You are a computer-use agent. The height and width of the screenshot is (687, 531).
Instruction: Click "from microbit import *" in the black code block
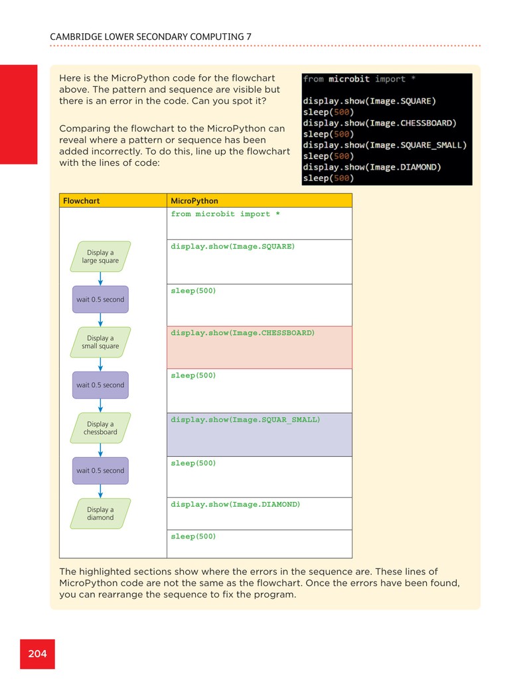(359, 80)
